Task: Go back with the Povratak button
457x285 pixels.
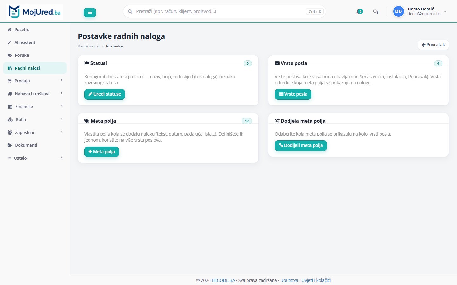Action: [433, 45]
